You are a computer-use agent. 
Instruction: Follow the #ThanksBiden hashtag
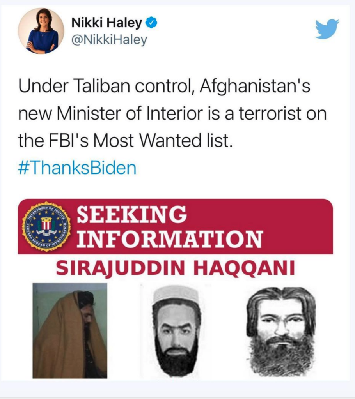point(77,168)
